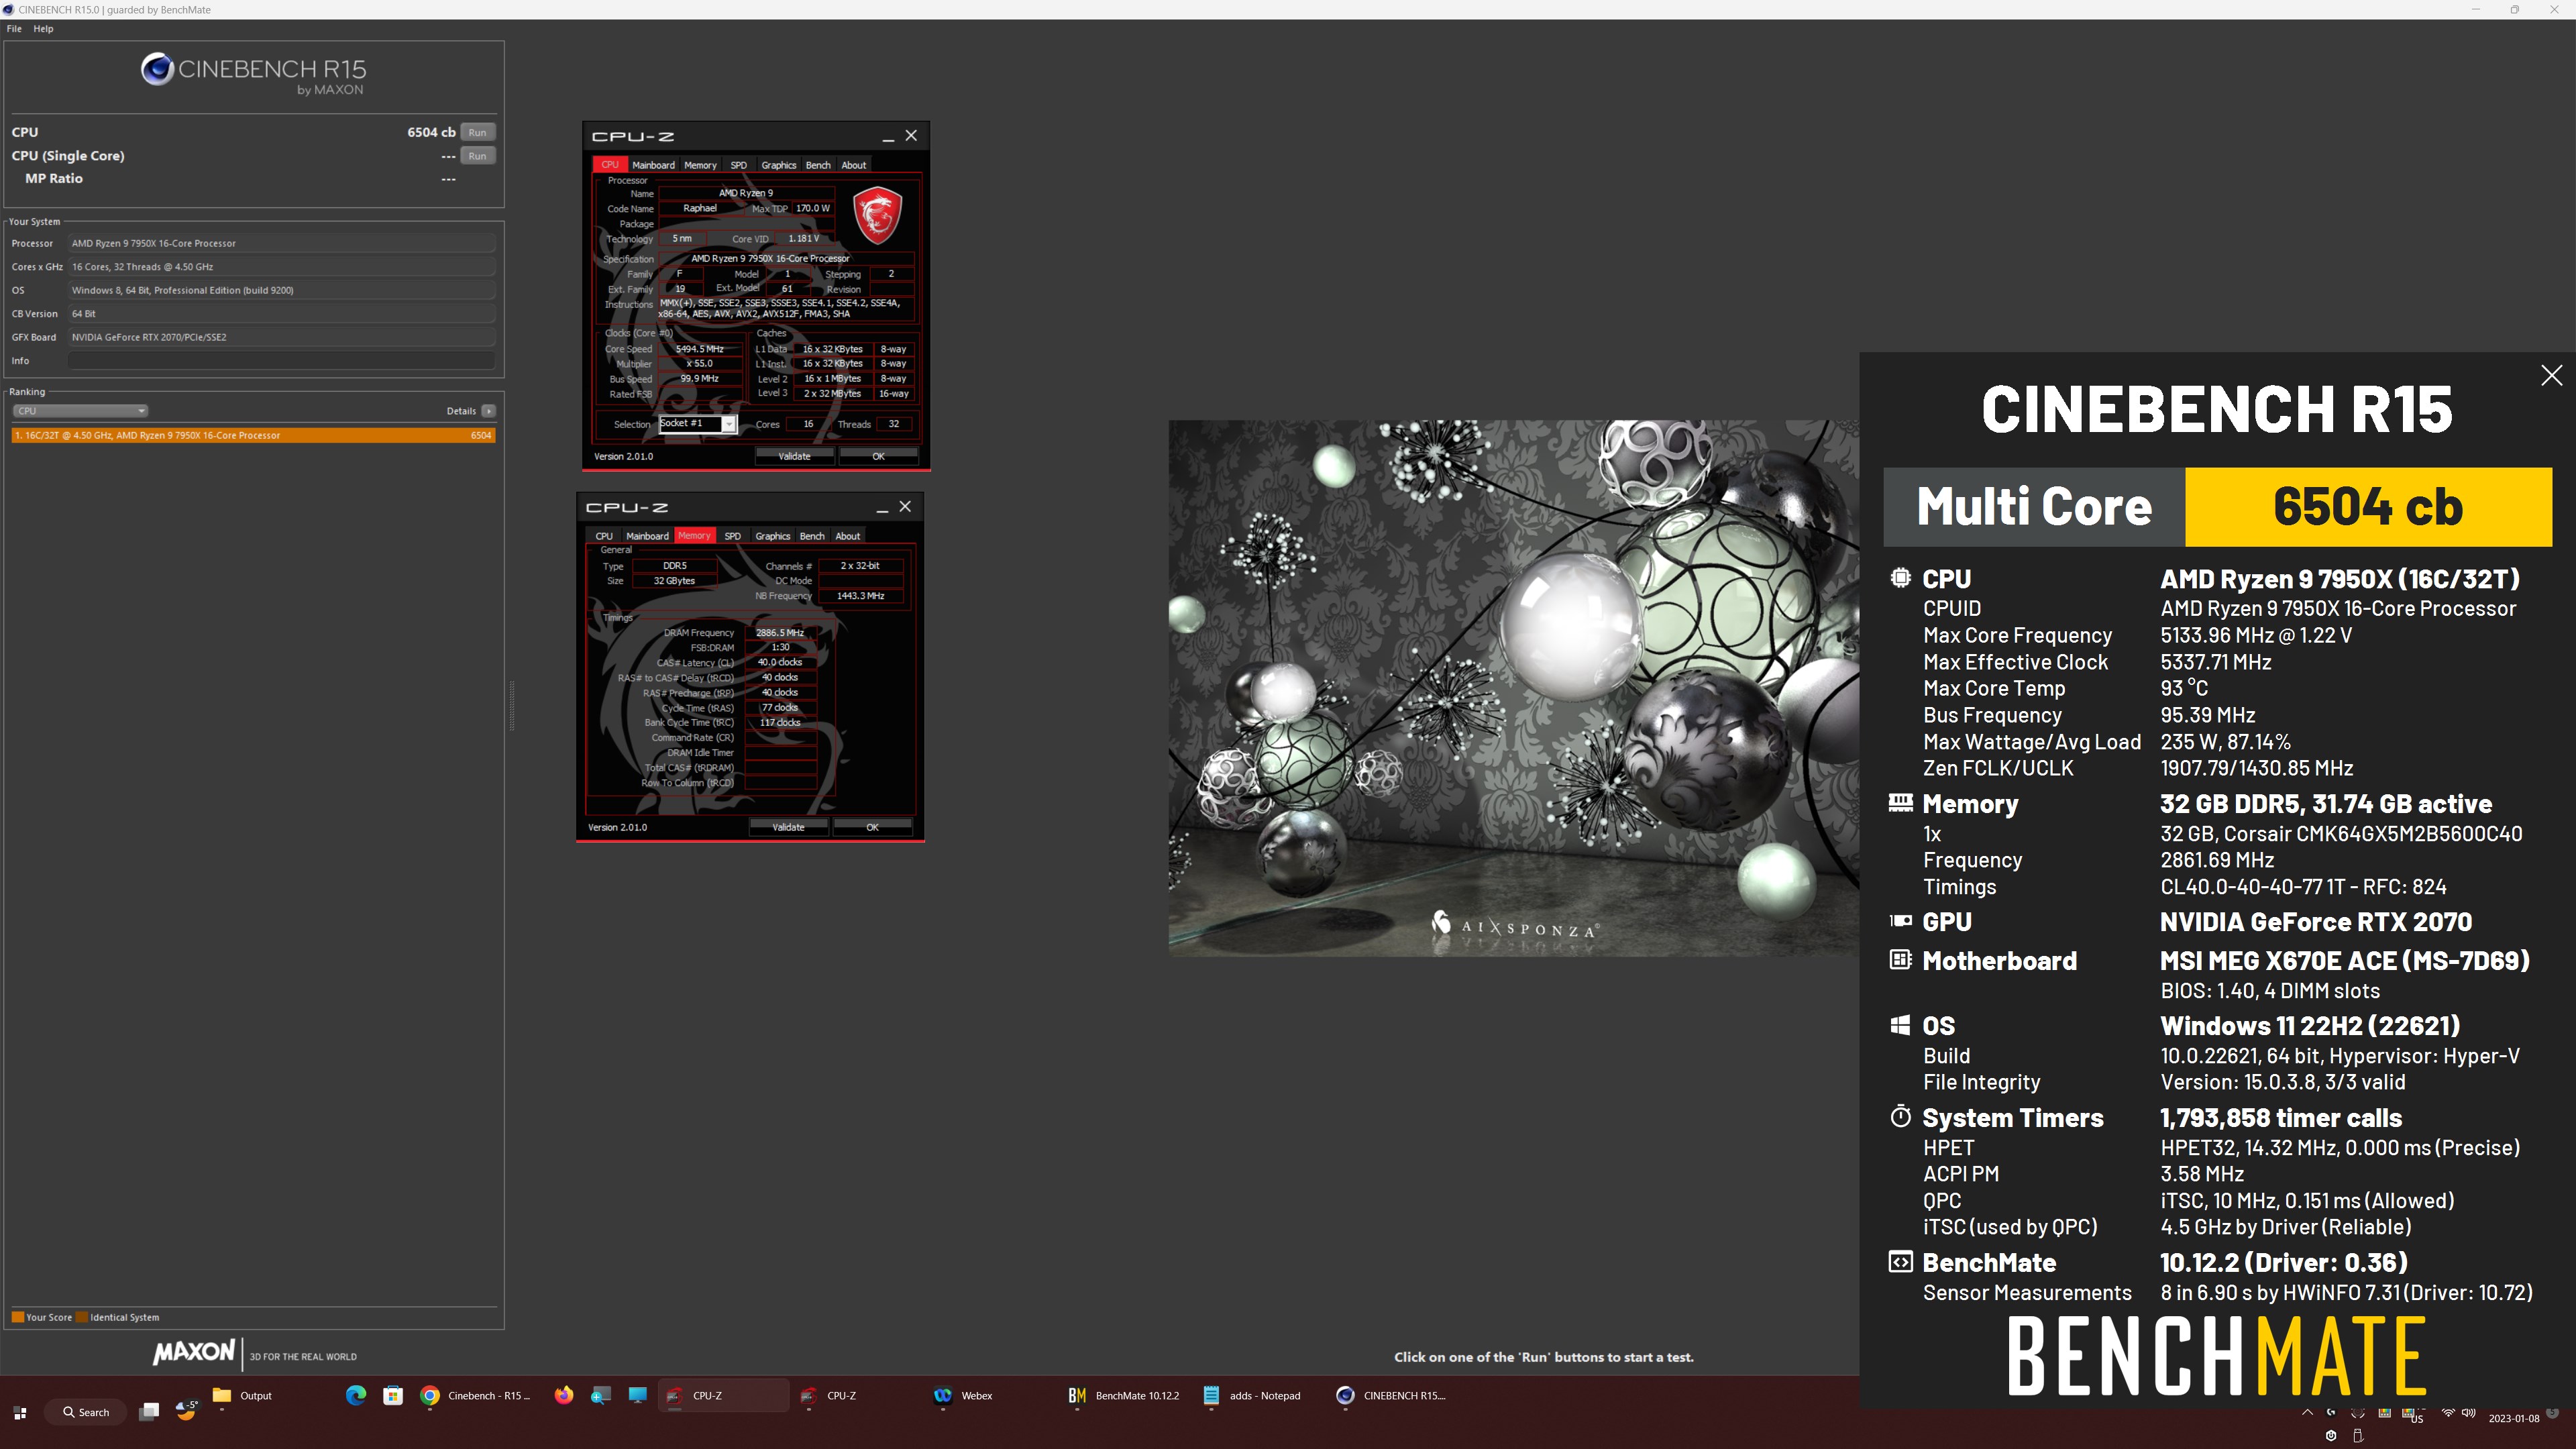Open About tab in CPU-Z processor window
Viewport: 2576px width, 1449px height.
(853, 165)
